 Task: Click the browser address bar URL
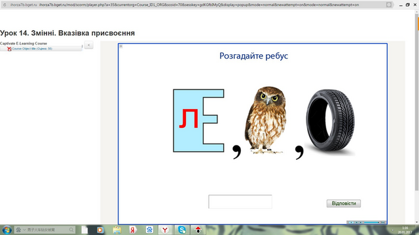pyautogui.click(x=199, y=5)
